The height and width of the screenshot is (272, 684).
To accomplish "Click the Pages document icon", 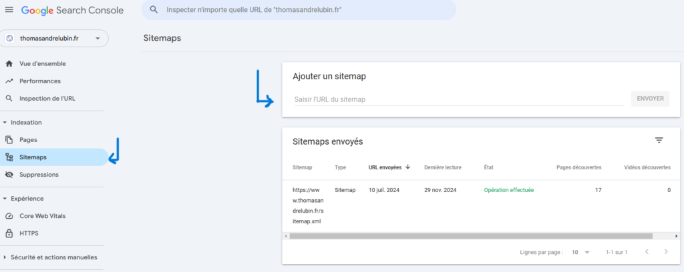I will click(x=9, y=140).
